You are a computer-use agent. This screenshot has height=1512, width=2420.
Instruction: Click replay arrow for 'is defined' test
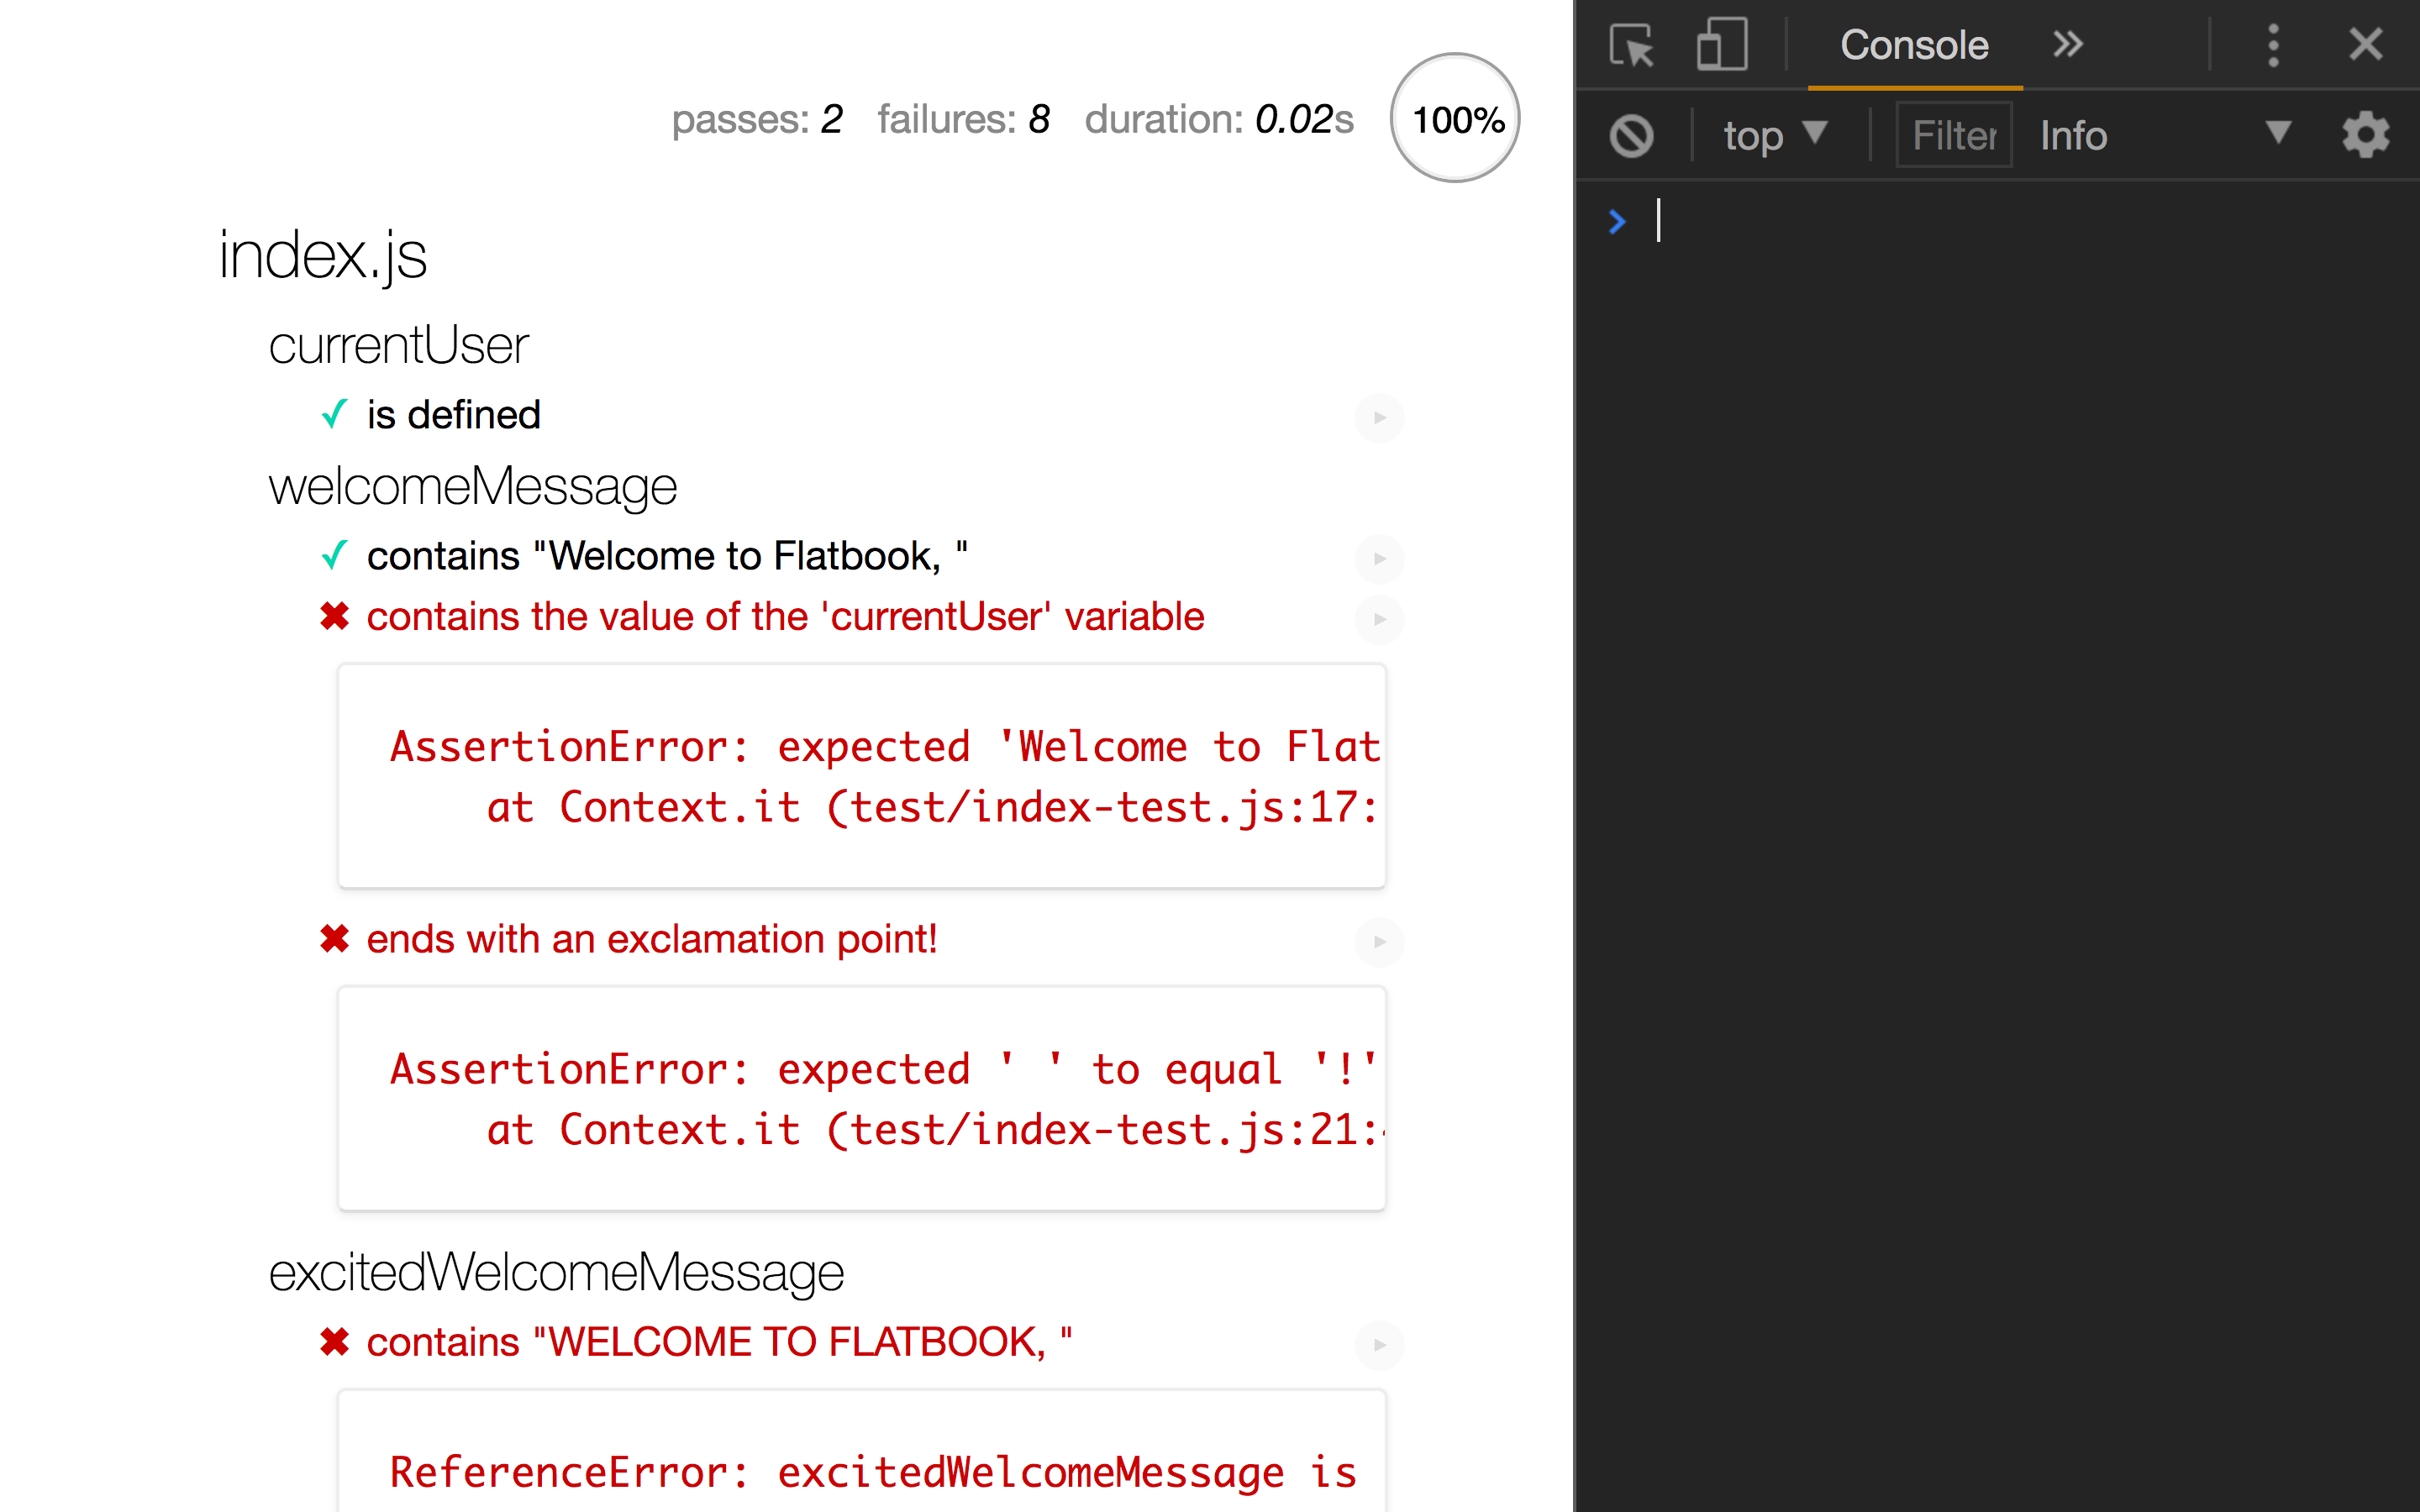pyautogui.click(x=1379, y=418)
